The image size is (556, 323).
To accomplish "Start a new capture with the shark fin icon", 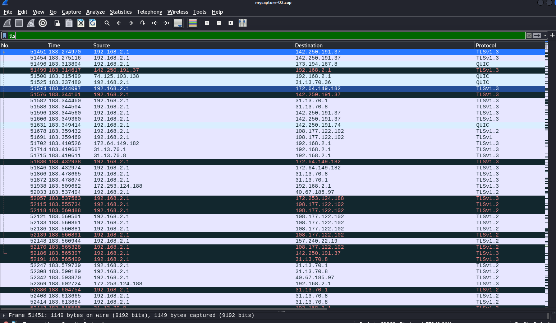I will tap(6, 23).
